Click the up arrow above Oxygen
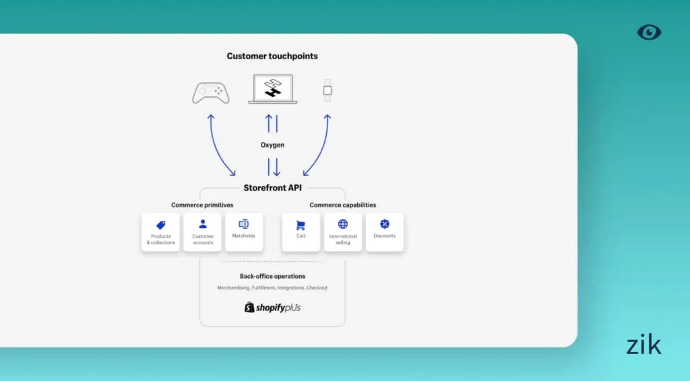Image resolution: width=690 pixels, height=381 pixels. click(x=269, y=123)
